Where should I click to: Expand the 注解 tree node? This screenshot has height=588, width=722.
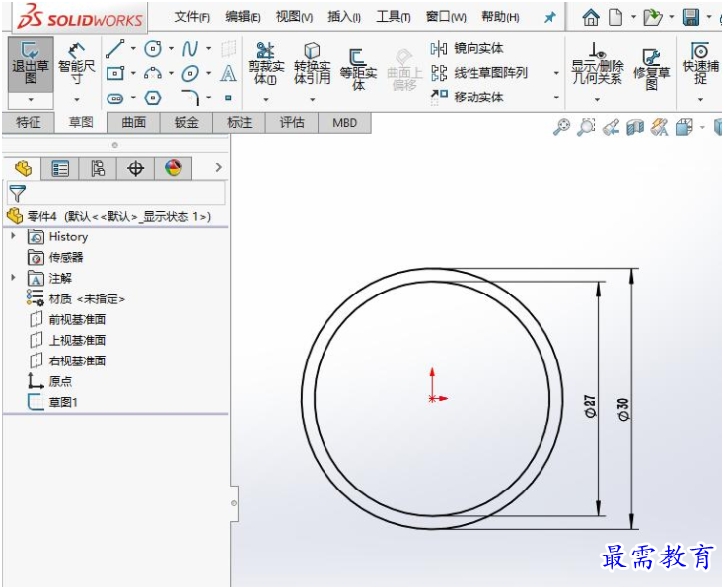13,277
